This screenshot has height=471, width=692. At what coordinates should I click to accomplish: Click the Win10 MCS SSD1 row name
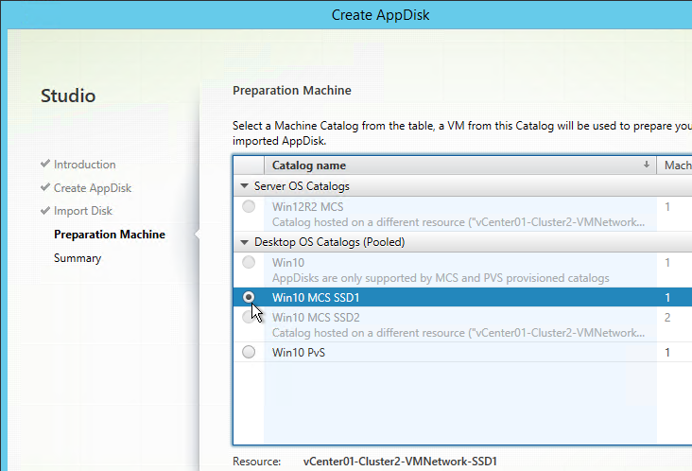[x=316, y=298]
